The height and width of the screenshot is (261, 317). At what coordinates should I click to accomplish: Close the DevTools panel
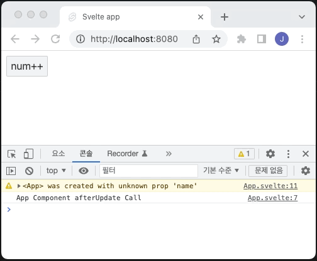(306, 154)
